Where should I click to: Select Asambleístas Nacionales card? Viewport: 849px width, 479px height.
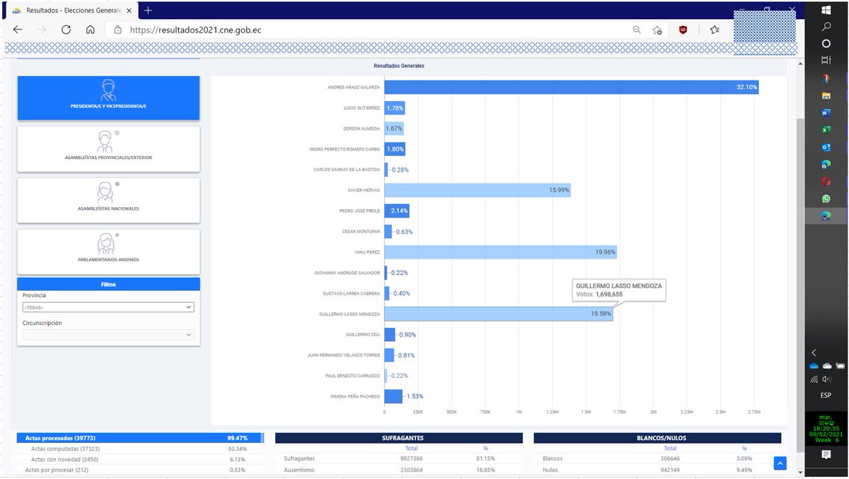click(x=108, y=200)
